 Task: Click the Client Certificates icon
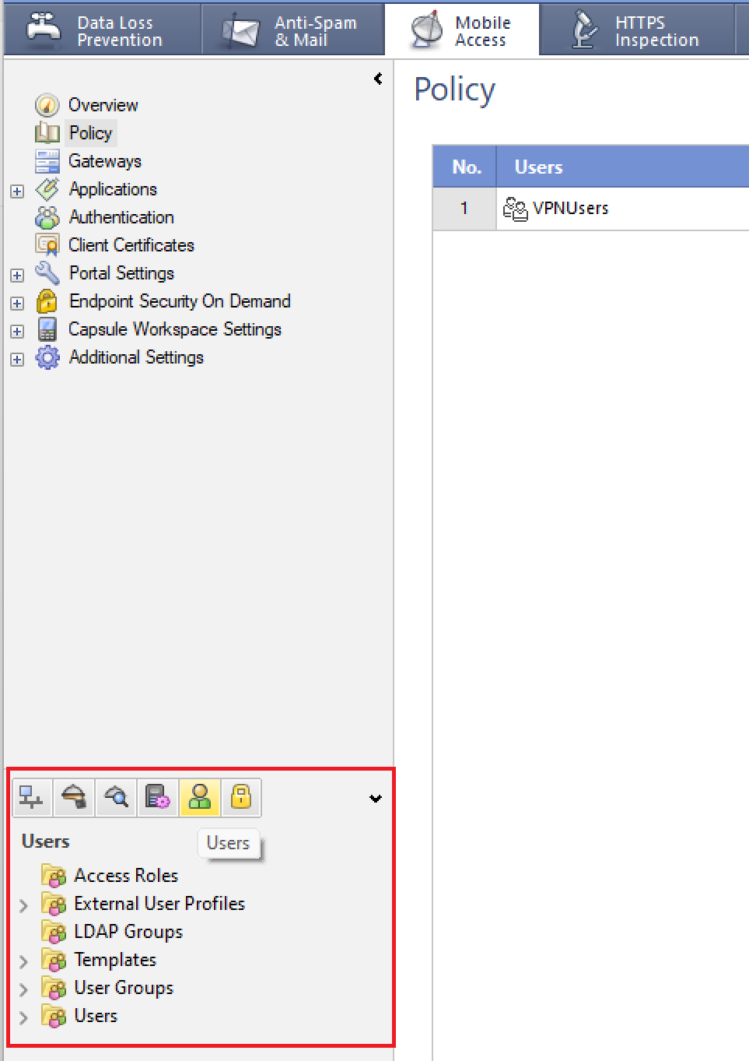click(47, 245)
